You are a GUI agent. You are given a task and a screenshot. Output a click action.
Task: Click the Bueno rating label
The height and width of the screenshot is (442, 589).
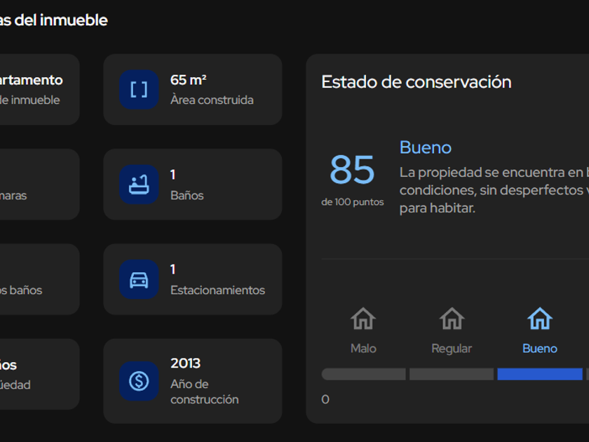(540, 349)
